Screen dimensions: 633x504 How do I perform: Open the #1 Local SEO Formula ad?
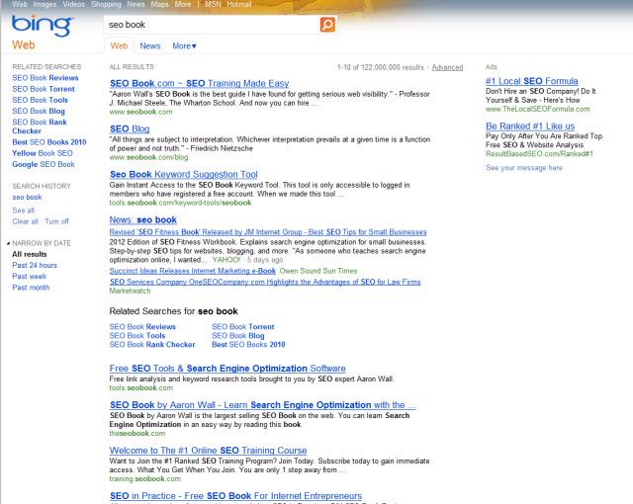coord(532,81)
